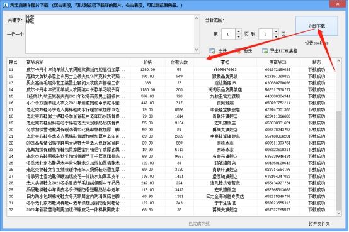The image size is (349, 232).
Task: Click the 已完成下载 status text
Action: click(199, 224)
